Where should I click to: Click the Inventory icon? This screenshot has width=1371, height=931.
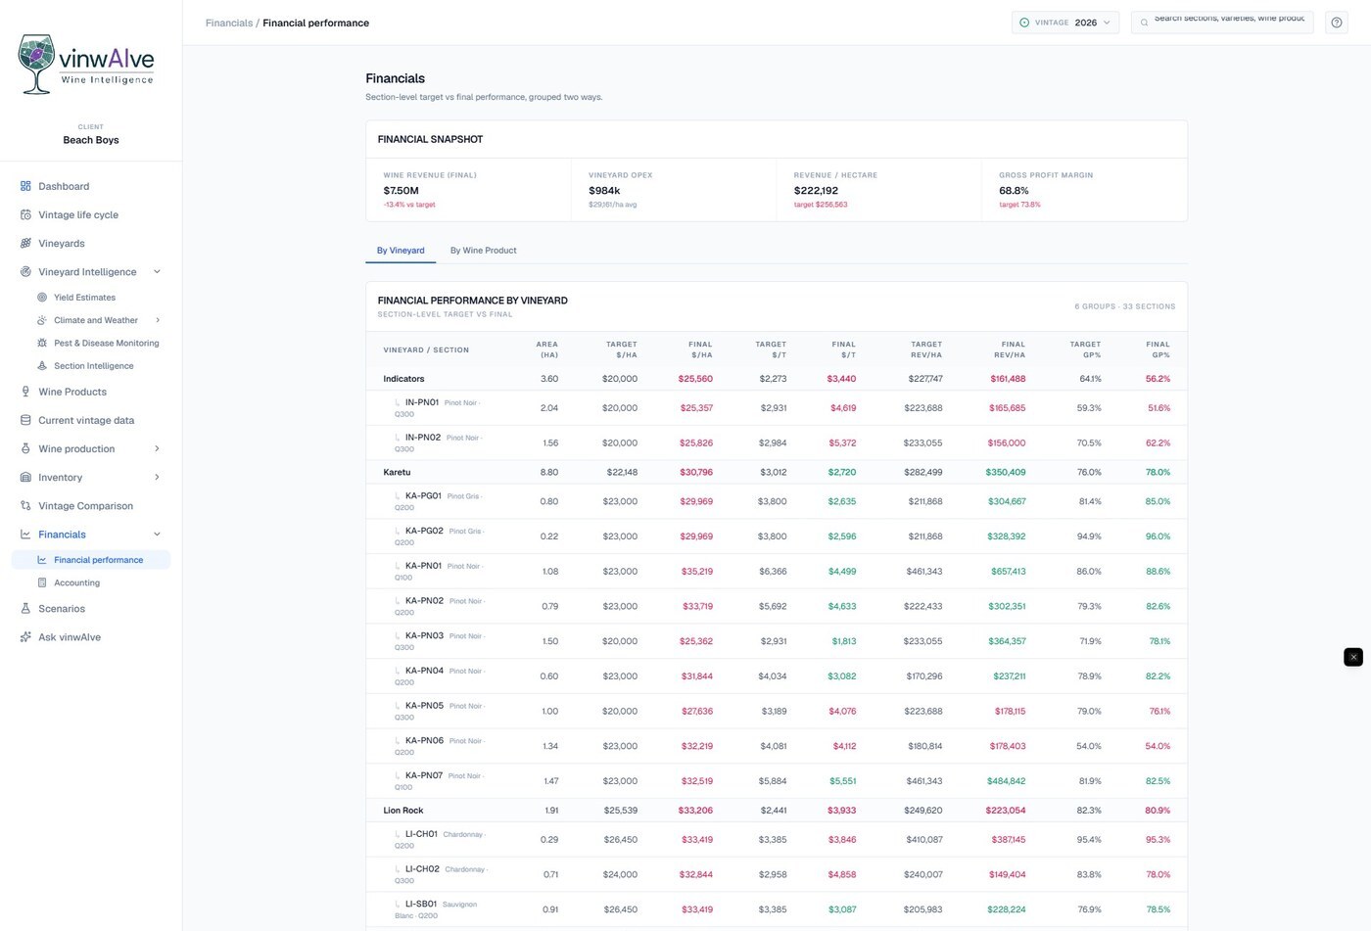25,477
